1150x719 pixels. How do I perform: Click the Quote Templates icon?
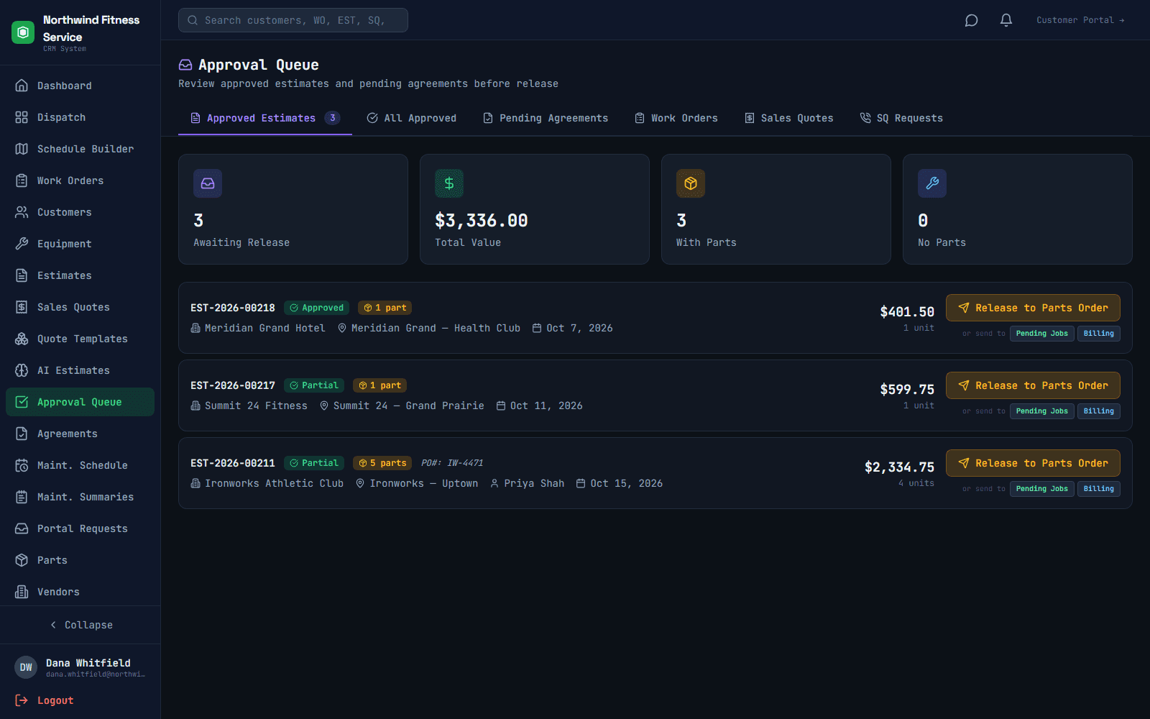pos(22,339)
